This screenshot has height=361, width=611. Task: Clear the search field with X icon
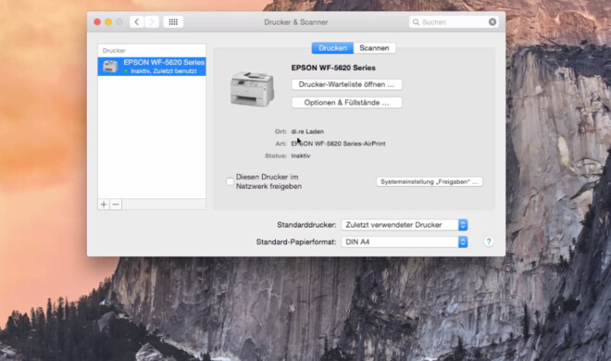(x=493, y=22)
